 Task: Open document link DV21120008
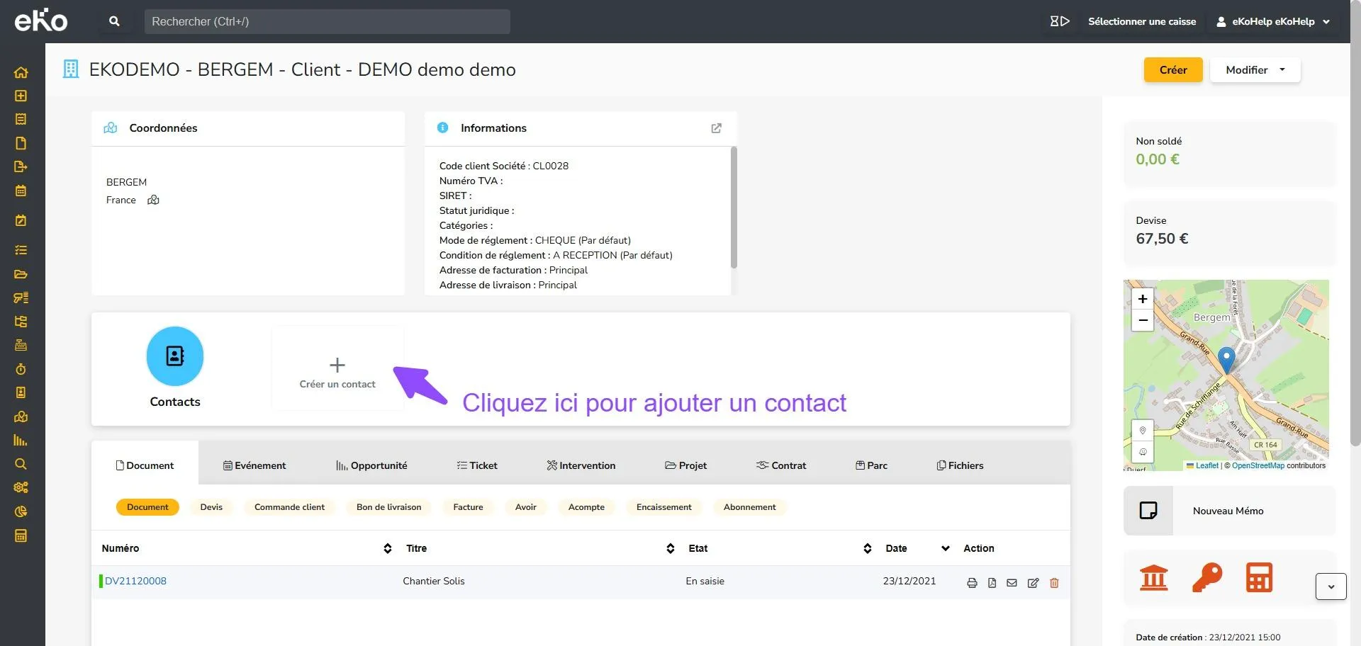(135, 581)
